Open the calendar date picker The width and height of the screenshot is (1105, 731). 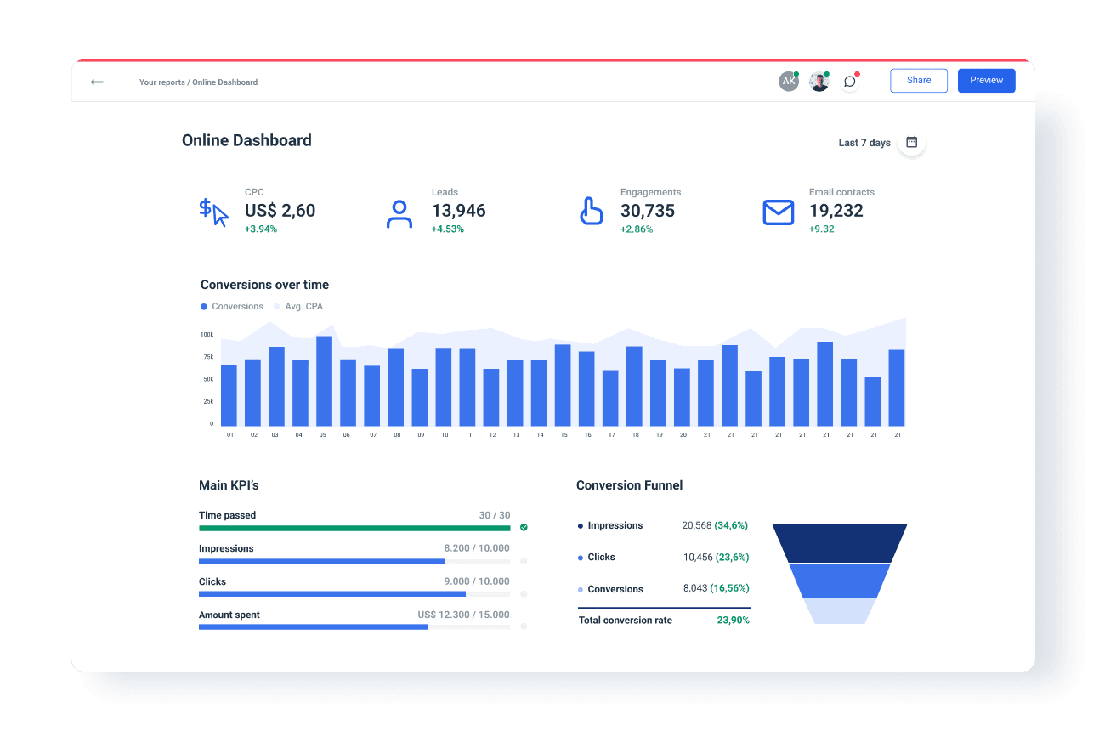coord(910,142)
